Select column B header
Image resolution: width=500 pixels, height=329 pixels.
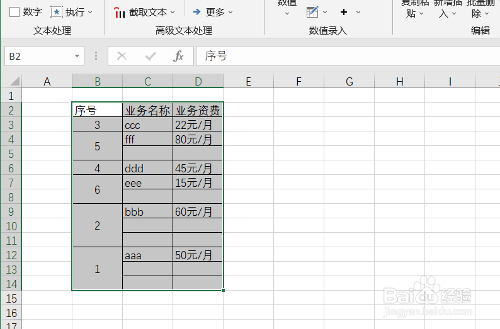(x=97, y=81)
